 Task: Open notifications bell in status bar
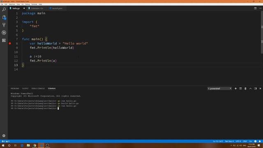click(x=260, y=141)
